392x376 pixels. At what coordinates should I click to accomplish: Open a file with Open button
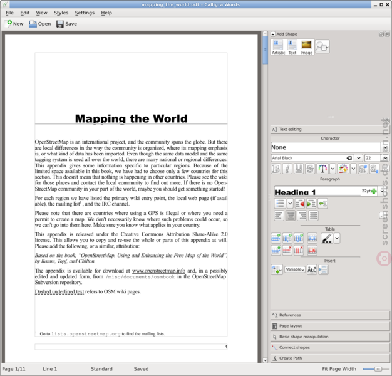pyautogui.click(x=39, y=24)
